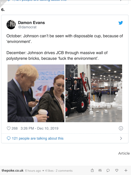
Task: Expand previous tweet's conversation chevron at top
Action: [x=121, y=1]
